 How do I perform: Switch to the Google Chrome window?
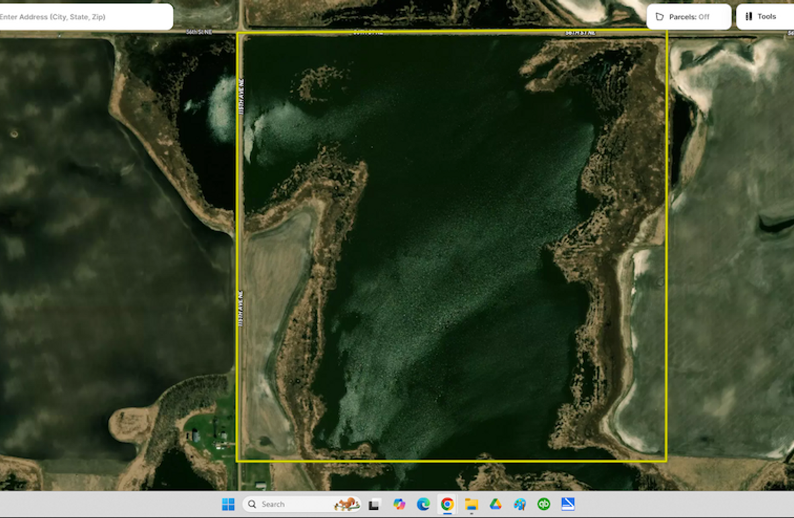(447, 504)
